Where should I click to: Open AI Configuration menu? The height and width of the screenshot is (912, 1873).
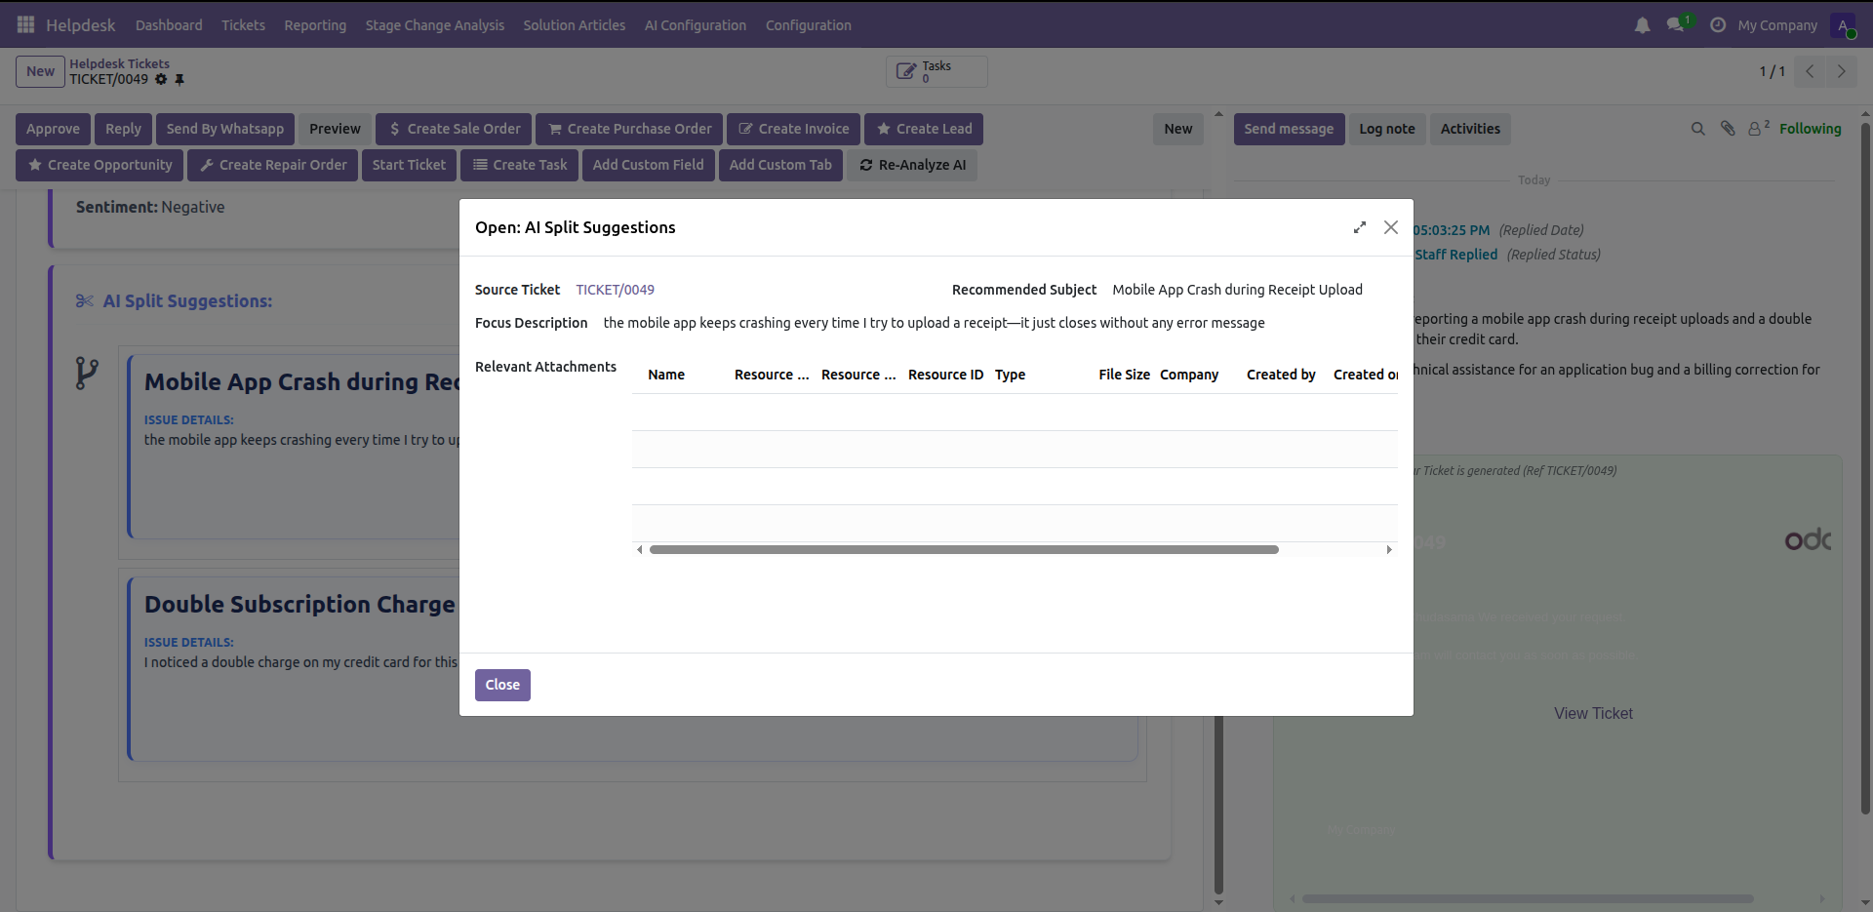(x=696, y=25)
